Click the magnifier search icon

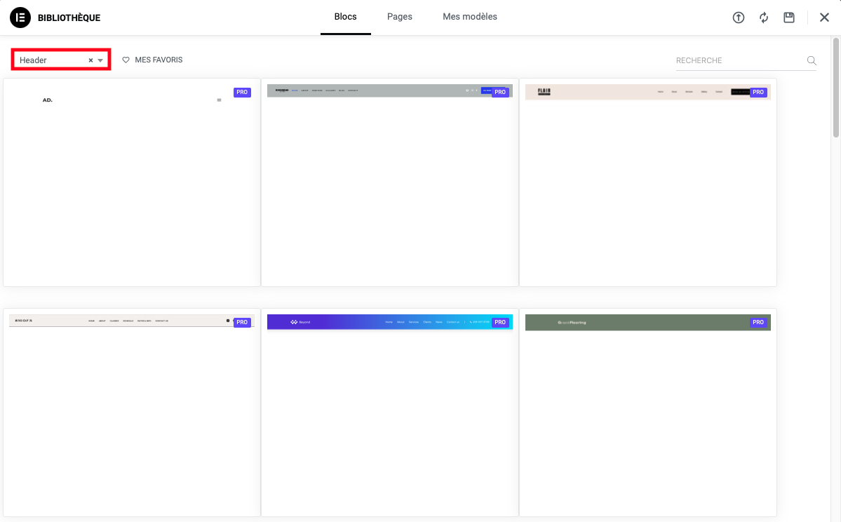812,60
